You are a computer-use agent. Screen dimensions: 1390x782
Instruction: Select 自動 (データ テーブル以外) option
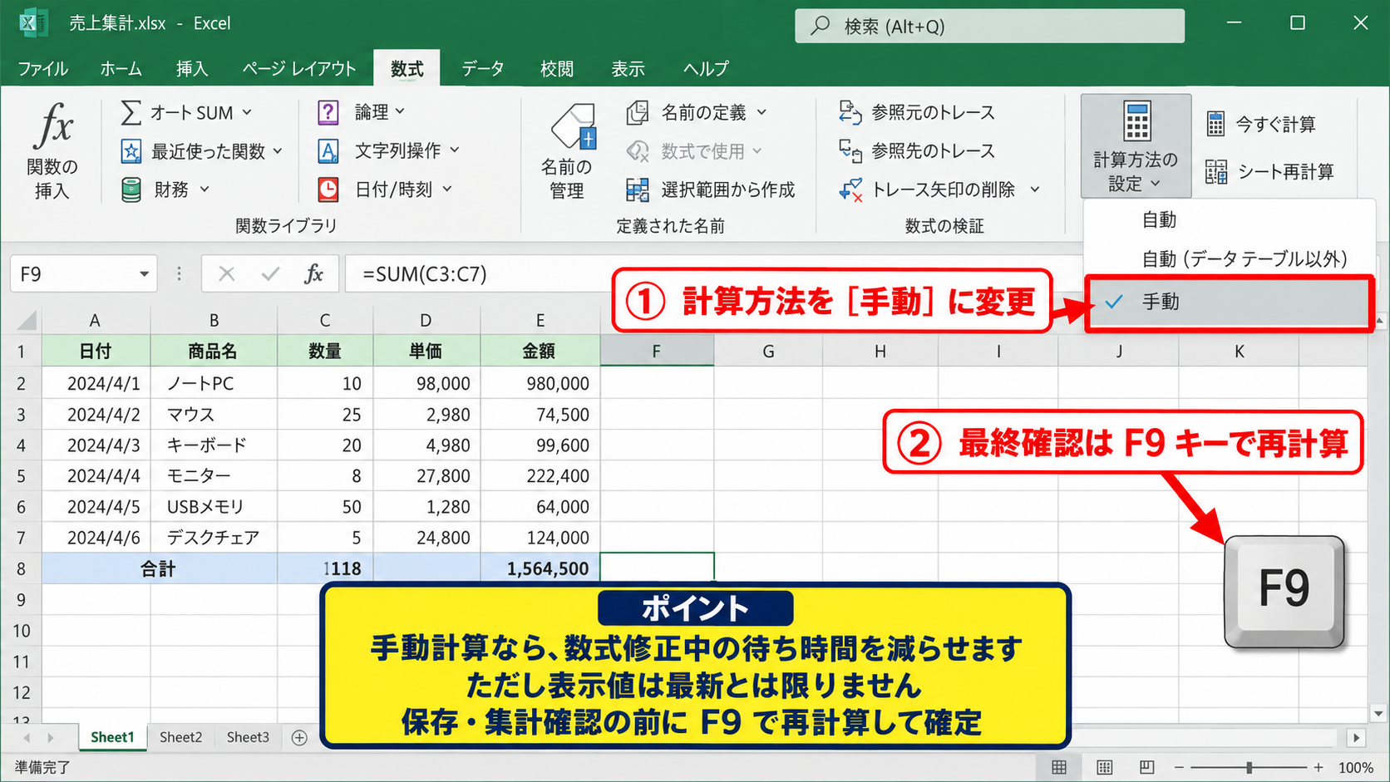(x=1229, y=259)
